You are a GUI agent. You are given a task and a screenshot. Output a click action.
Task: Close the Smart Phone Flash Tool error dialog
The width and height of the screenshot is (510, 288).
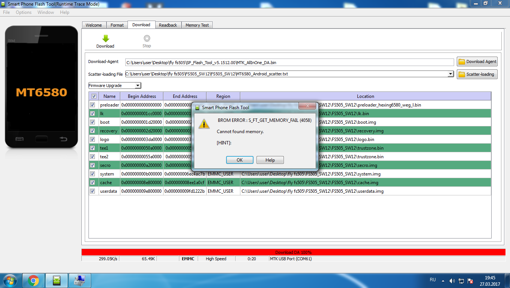307,106
